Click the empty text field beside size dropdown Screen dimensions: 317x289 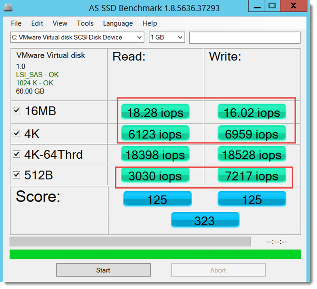245,37
